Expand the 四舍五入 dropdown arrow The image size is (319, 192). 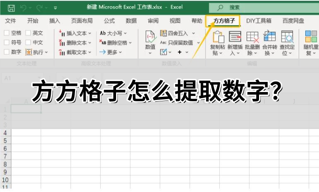coord(194,33)
